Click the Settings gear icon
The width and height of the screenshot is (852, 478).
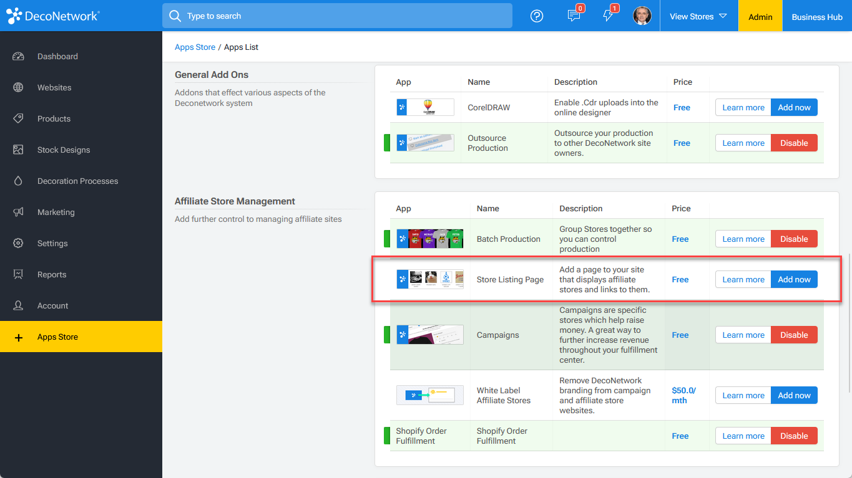tap(18, 243)
